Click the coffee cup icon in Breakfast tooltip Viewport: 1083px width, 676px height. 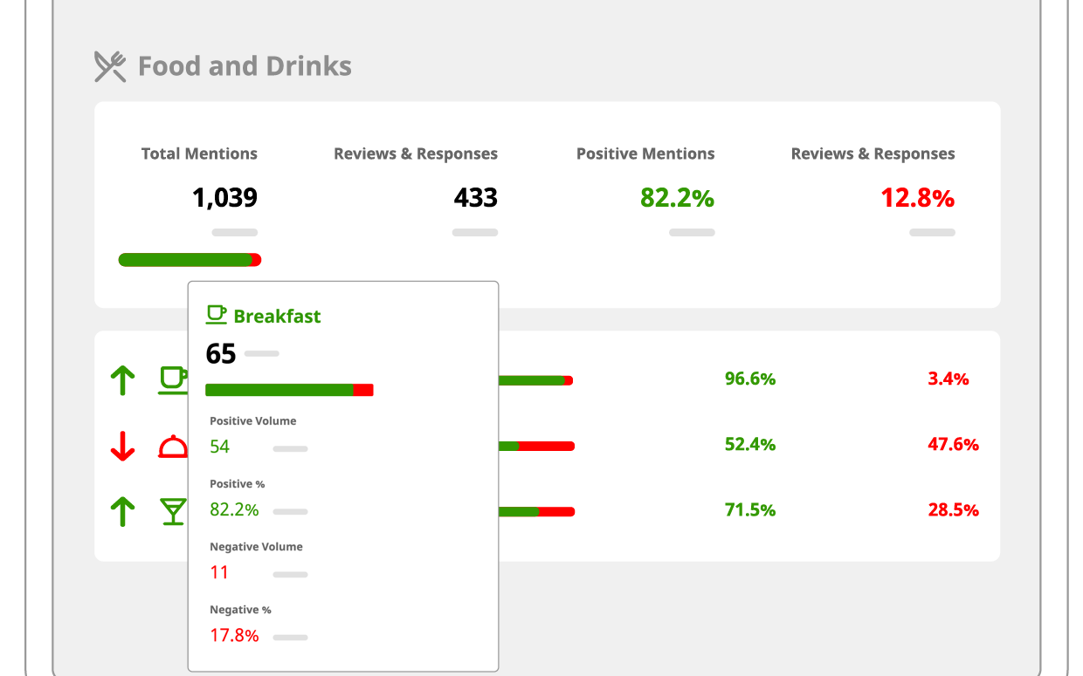(216, 315)
